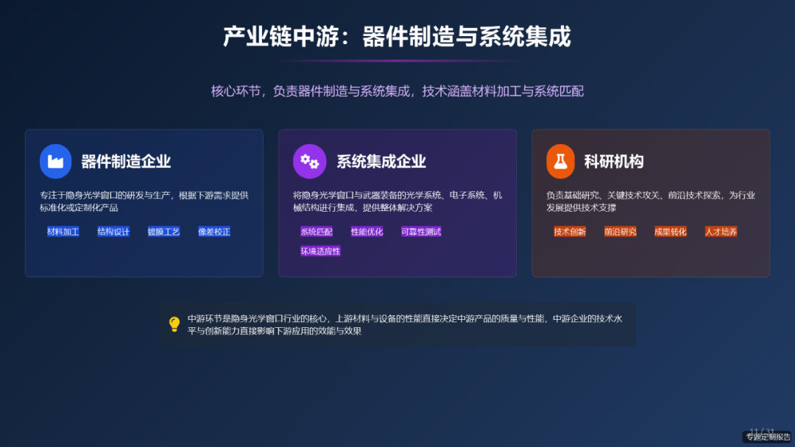Click the 像差校正 link
Screen dimensions: 795x447
coord(213,232)
